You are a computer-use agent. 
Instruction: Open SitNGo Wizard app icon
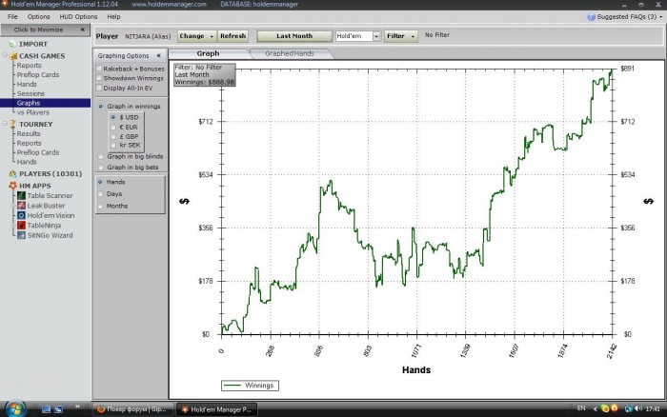(21, 235)
